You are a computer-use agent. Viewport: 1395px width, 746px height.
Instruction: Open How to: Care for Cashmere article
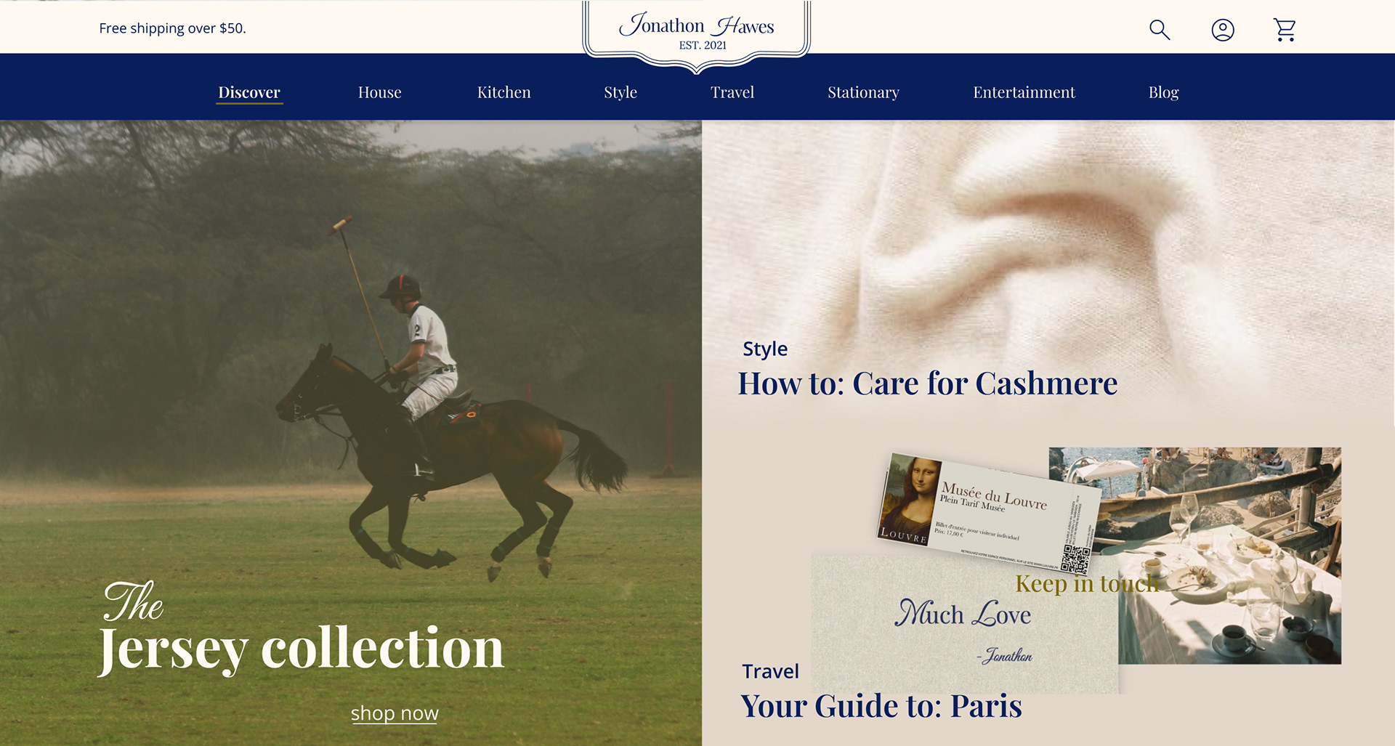(x=928, y=383)
